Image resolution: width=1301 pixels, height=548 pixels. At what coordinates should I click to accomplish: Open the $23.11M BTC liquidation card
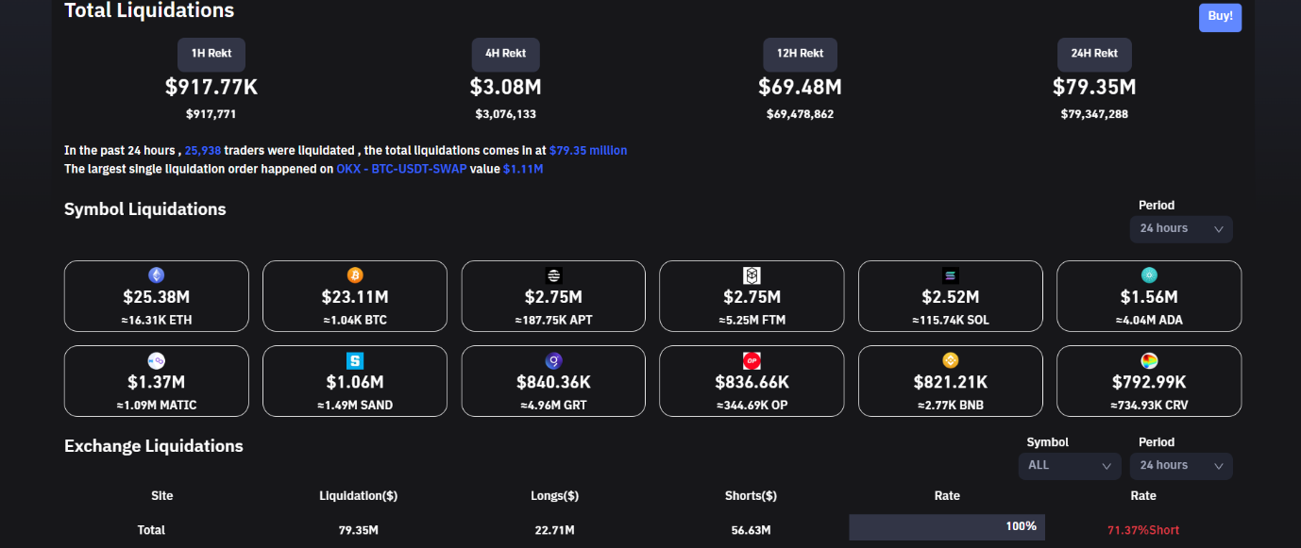355,296
